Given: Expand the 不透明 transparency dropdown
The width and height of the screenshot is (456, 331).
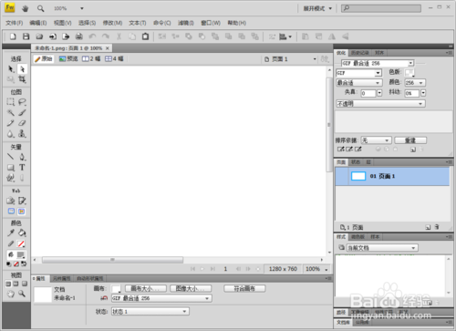Looking at the screenshot, I should (x=380, y=104).
